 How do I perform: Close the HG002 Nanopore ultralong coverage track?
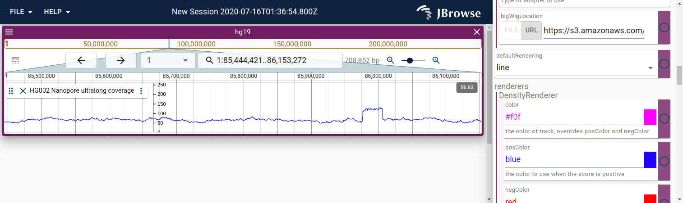pyautogui.click(x=23, y=91)
